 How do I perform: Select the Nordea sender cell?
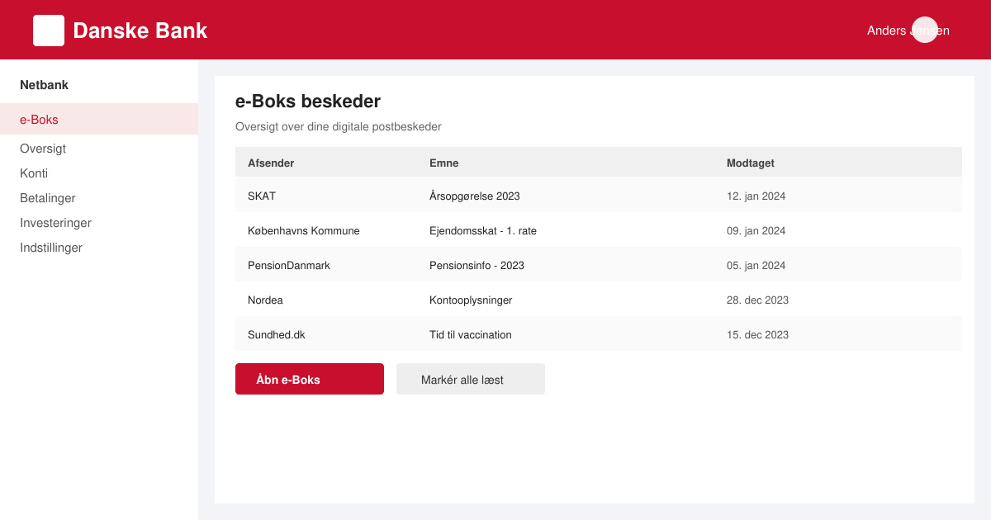coord(265,300)
